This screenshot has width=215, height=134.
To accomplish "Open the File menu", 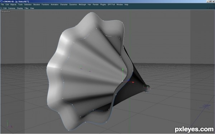I will tap(3, 5).
